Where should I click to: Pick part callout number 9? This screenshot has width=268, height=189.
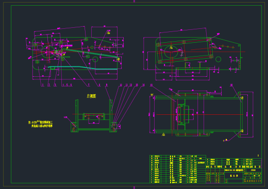(107, 85)
